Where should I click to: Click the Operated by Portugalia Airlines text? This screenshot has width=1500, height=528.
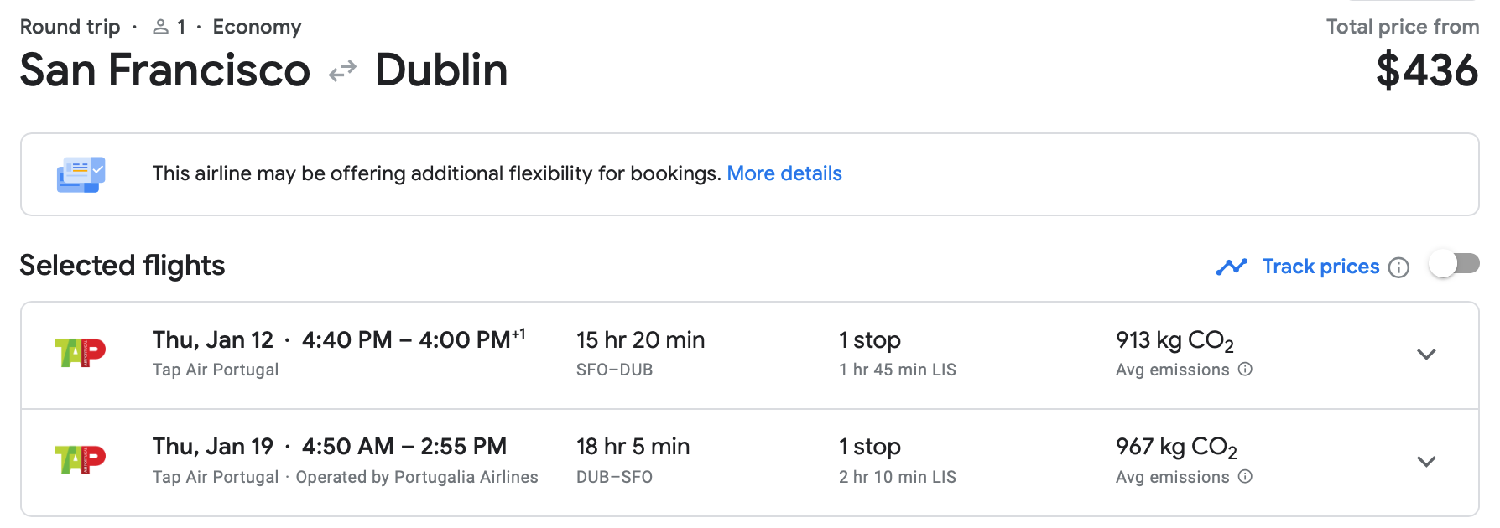pos(417,477)
